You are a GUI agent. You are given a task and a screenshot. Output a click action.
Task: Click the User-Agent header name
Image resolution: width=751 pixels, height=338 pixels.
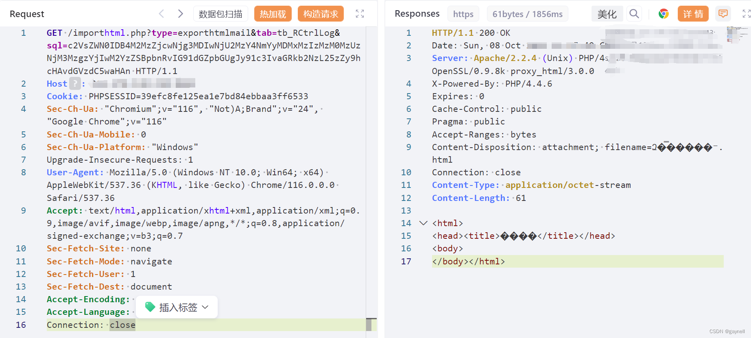75,172
